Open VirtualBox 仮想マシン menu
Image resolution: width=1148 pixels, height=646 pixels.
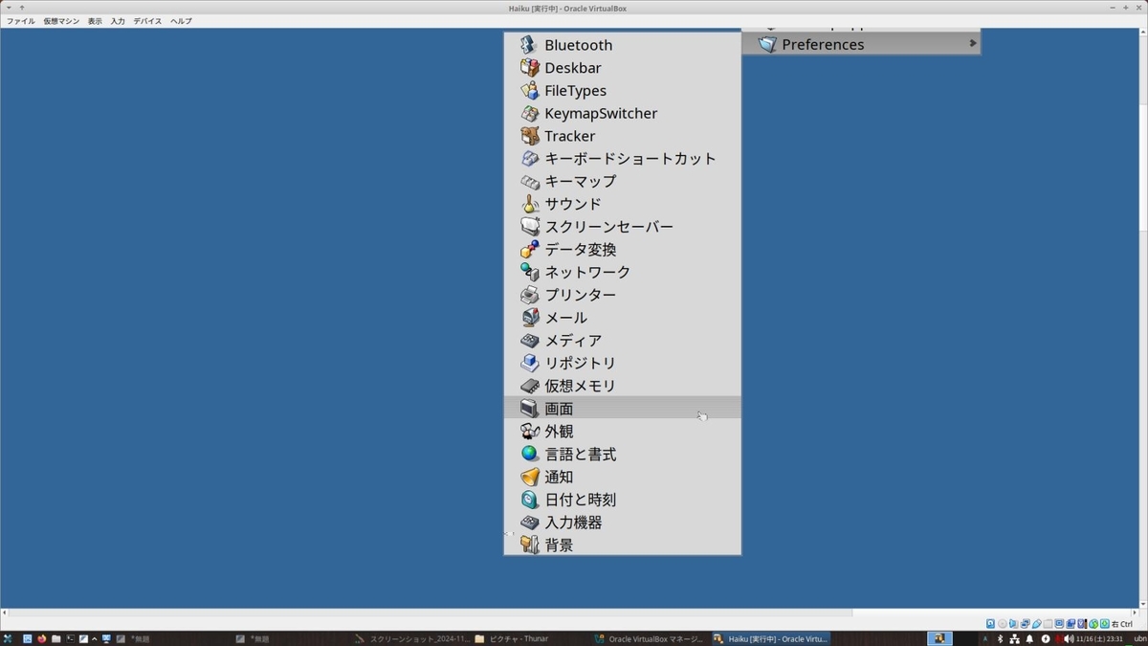point(61,21)
